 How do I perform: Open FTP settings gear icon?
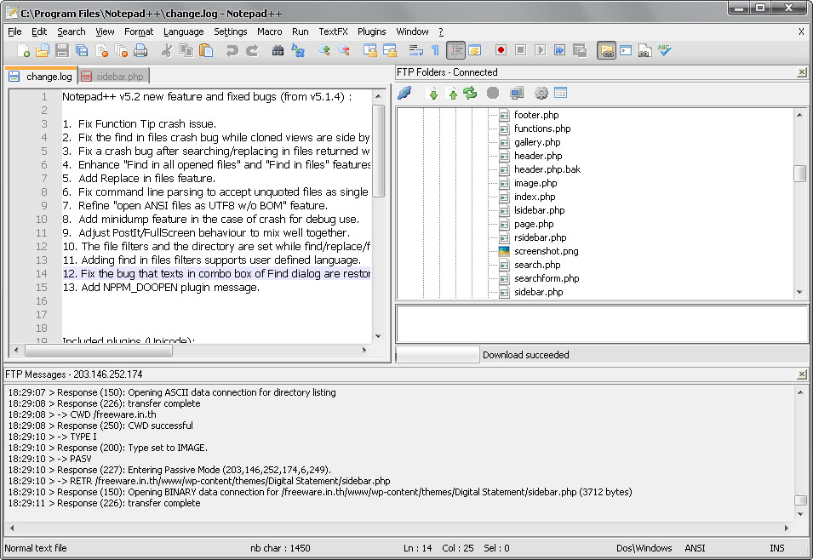point(541,94)
